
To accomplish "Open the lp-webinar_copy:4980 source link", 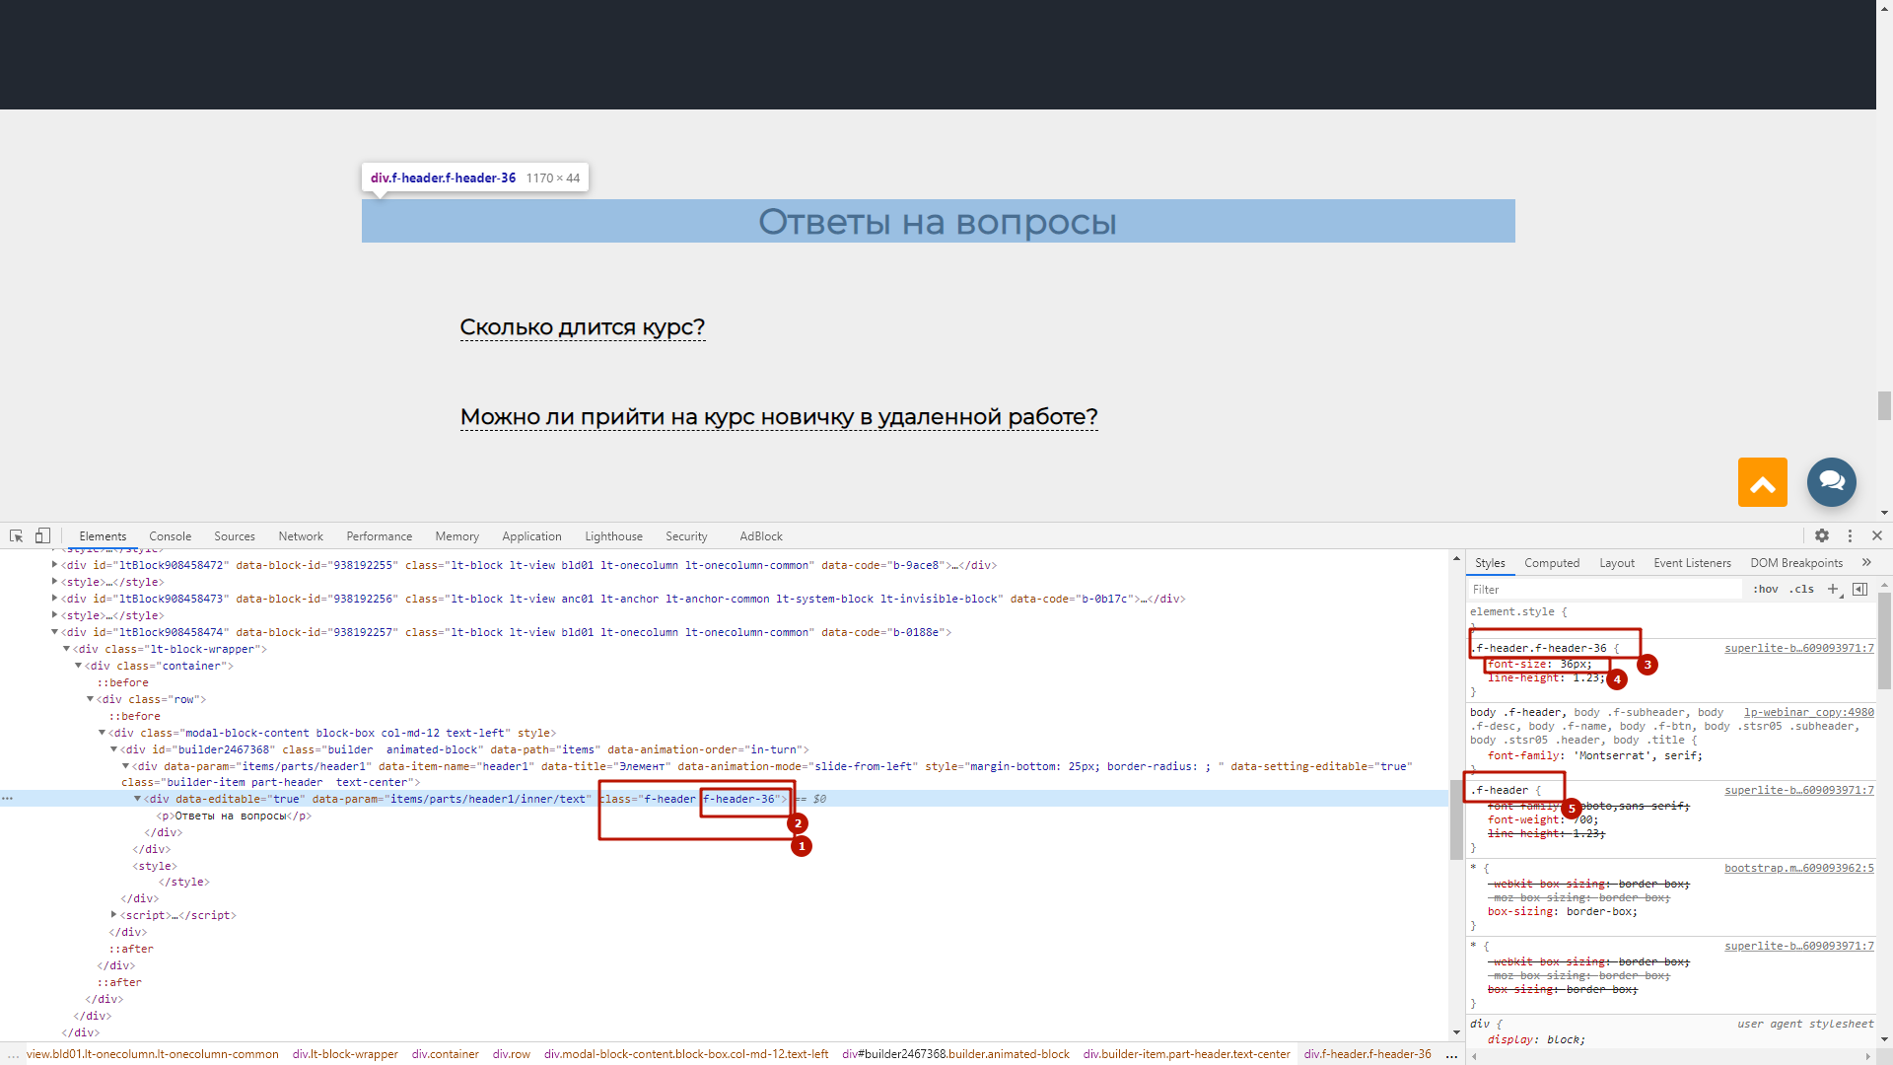I will pos(1808,712).
